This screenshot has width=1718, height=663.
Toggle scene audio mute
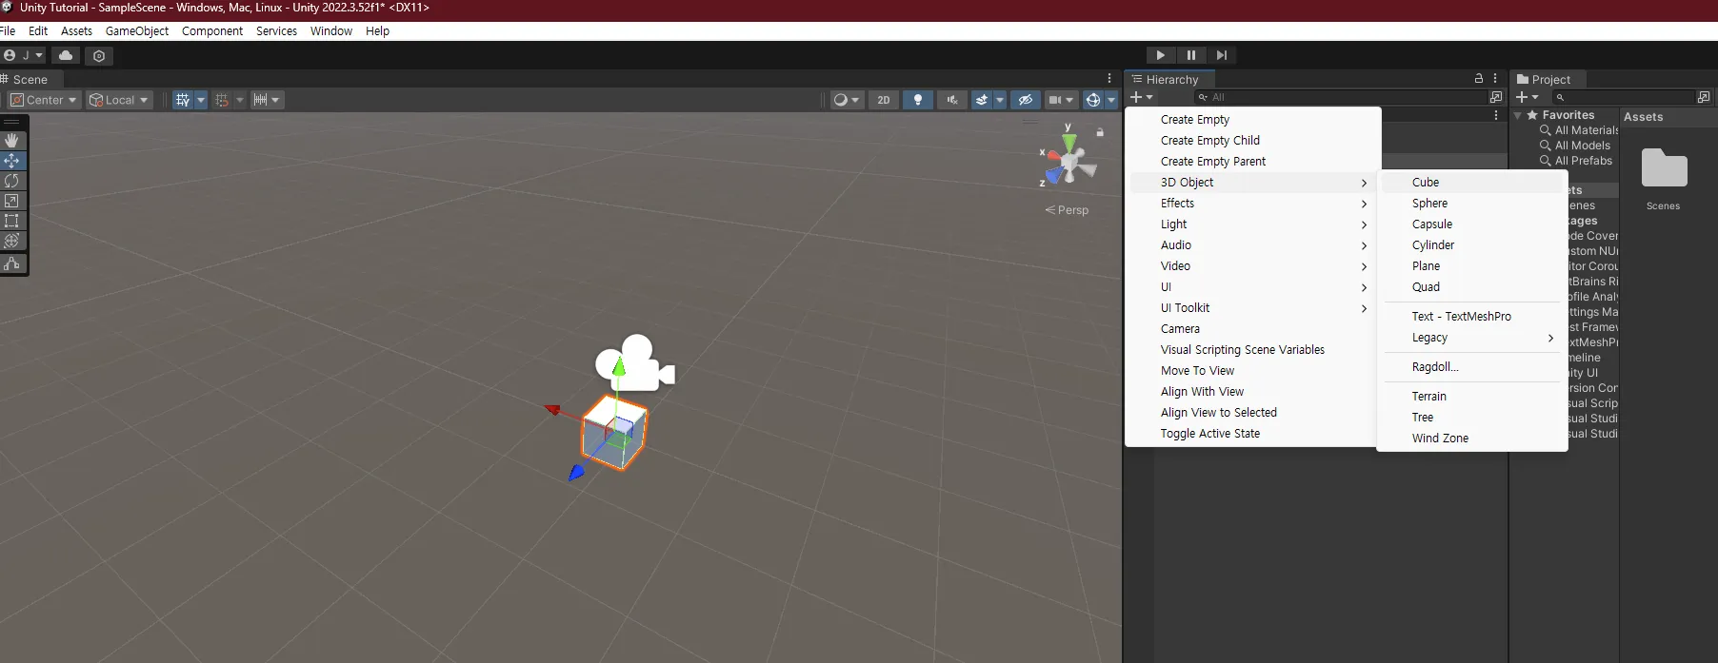[x=952, y=100]
